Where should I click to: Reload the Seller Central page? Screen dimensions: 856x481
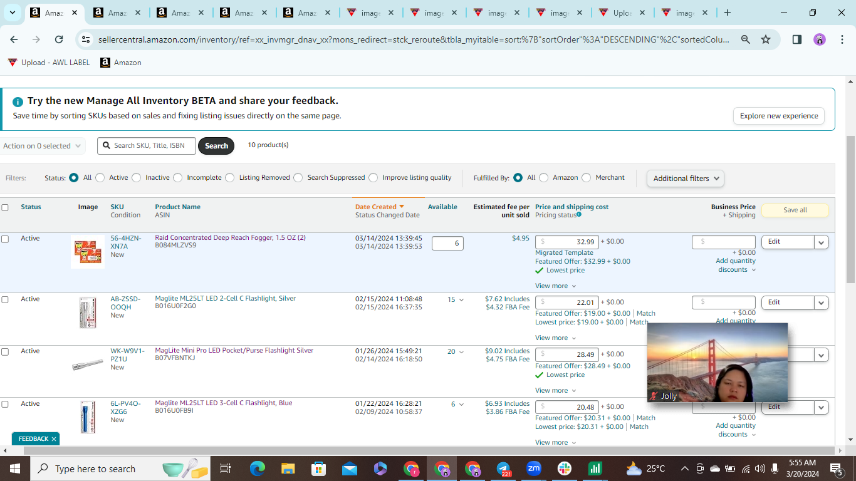click(59, 39)
